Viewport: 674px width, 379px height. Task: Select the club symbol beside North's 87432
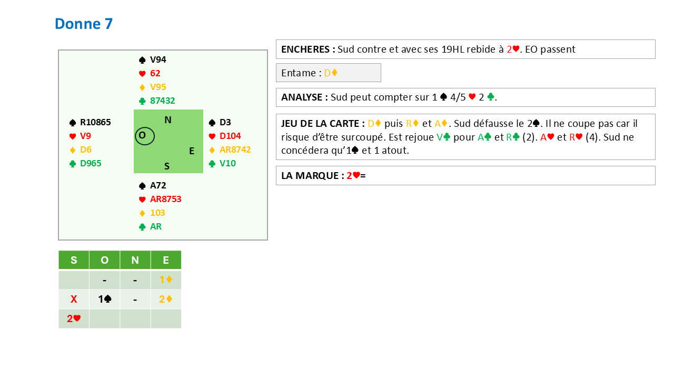click(142, 101)
